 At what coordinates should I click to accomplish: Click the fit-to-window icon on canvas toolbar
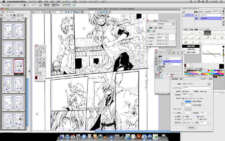(74, 12)
